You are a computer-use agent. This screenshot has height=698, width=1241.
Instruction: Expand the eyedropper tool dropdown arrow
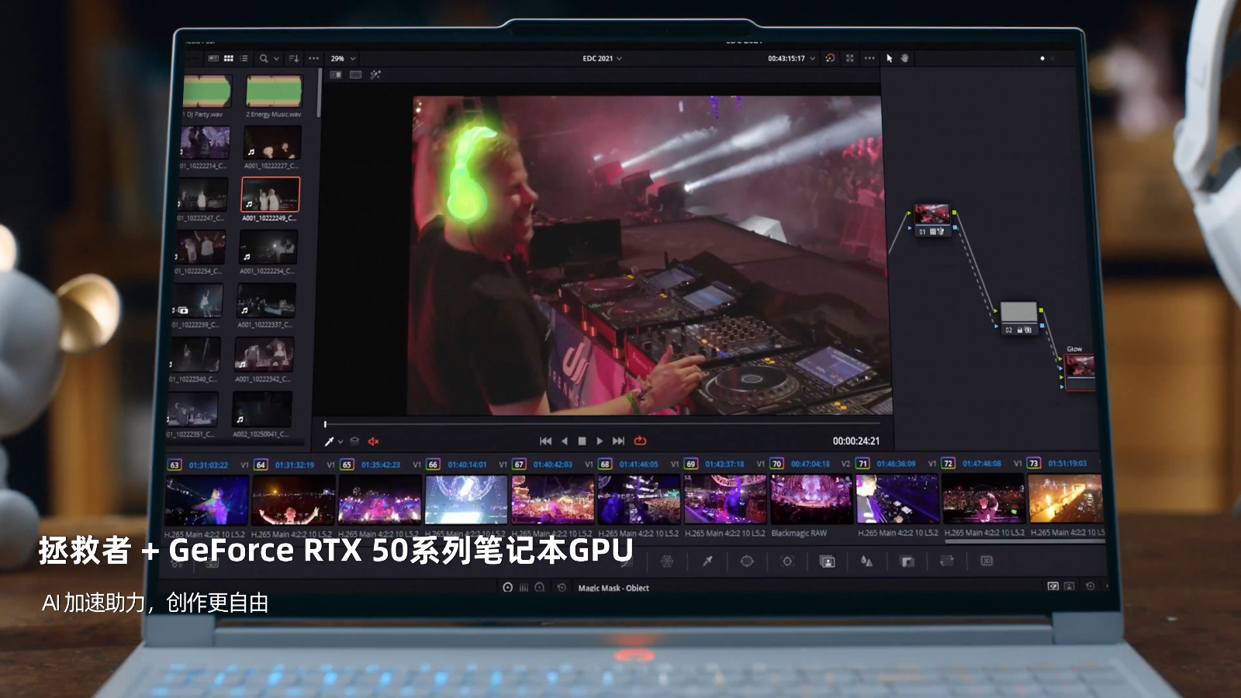(340, 442)
